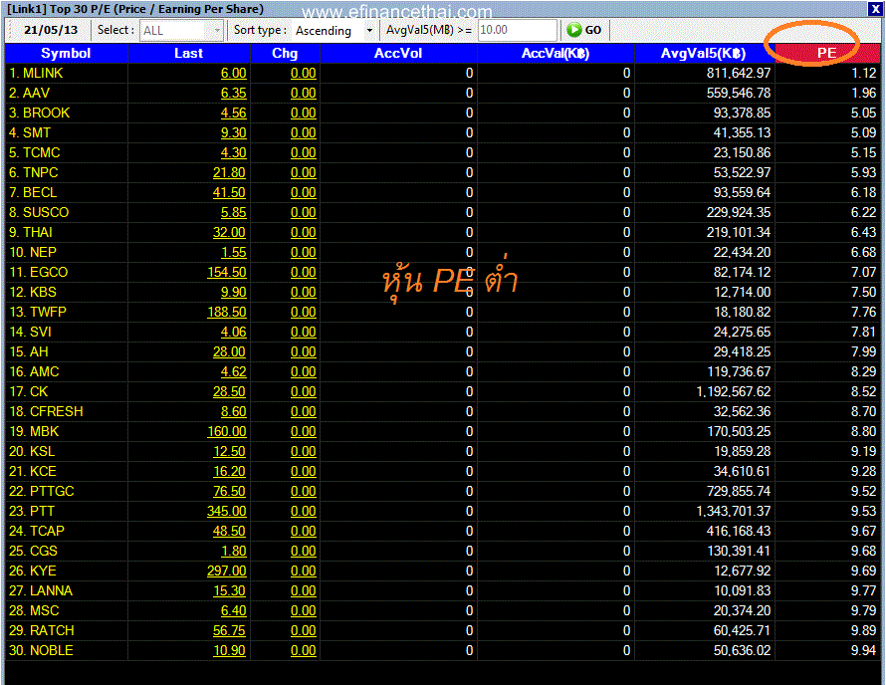
Task: Select the symbol '29. RATCH'
Action: [41, 631]
